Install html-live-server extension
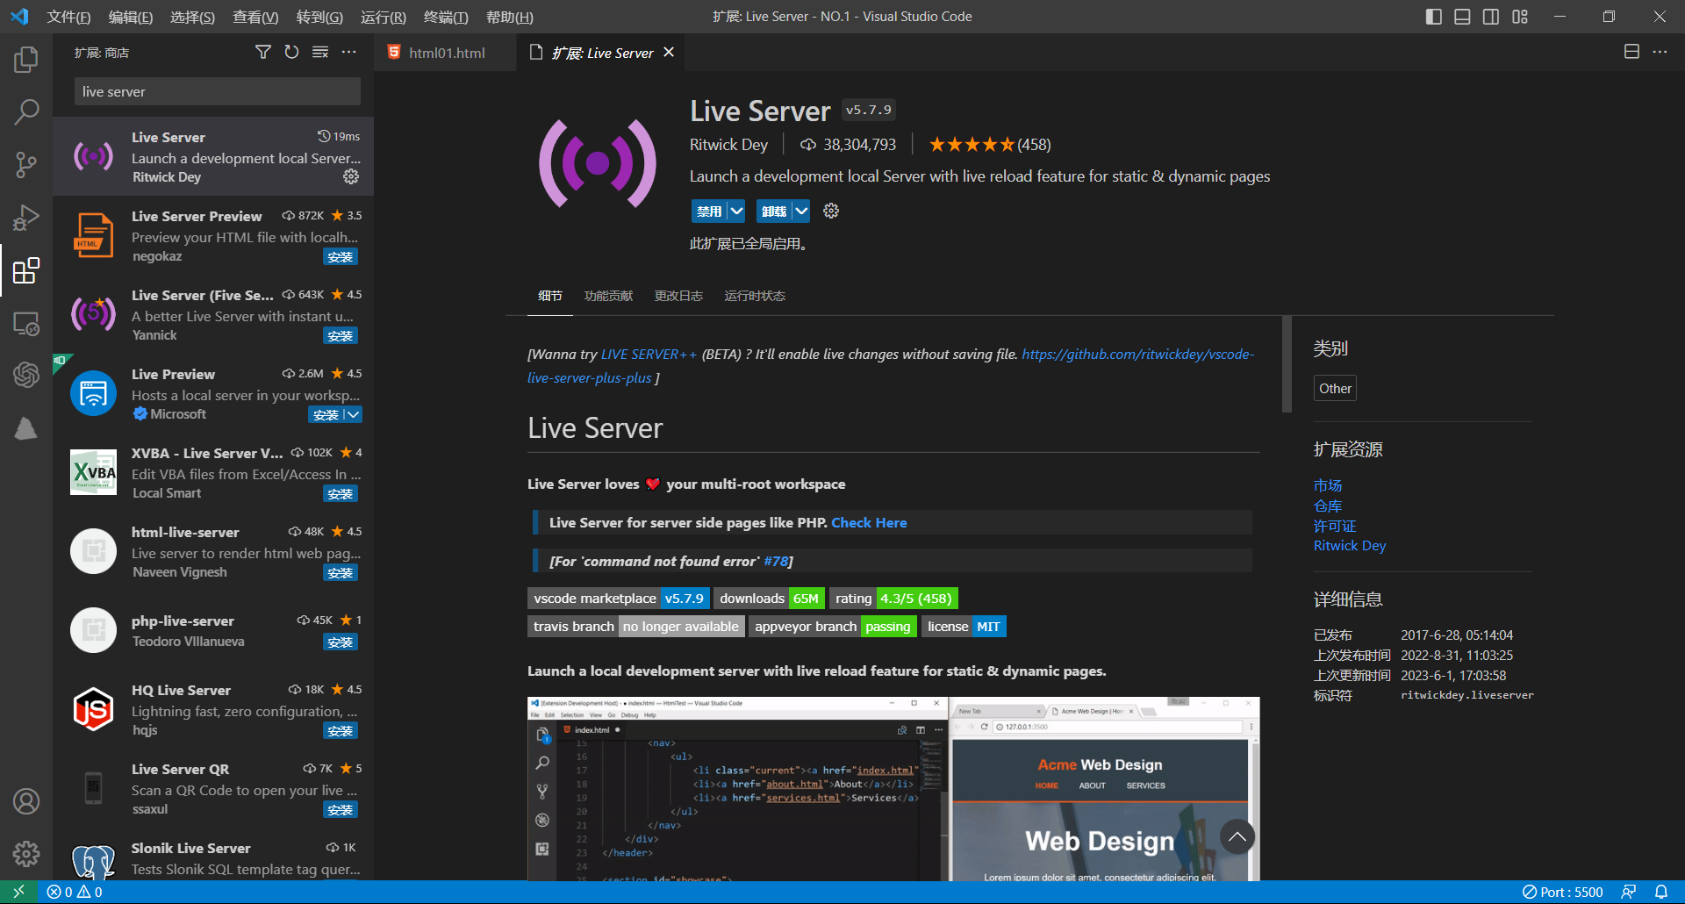The height and width of the screenshot is (904, 1685). [x=341, y=572]
